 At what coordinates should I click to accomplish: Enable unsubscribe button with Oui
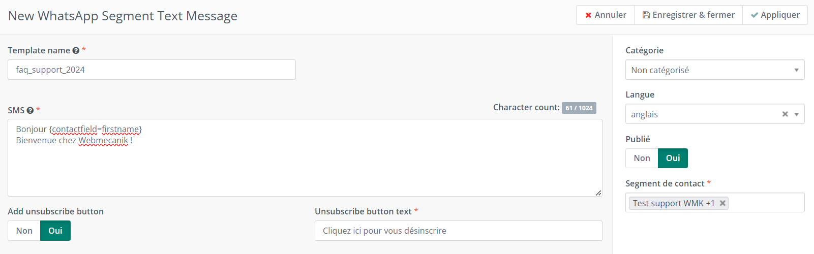click(55, 231)
